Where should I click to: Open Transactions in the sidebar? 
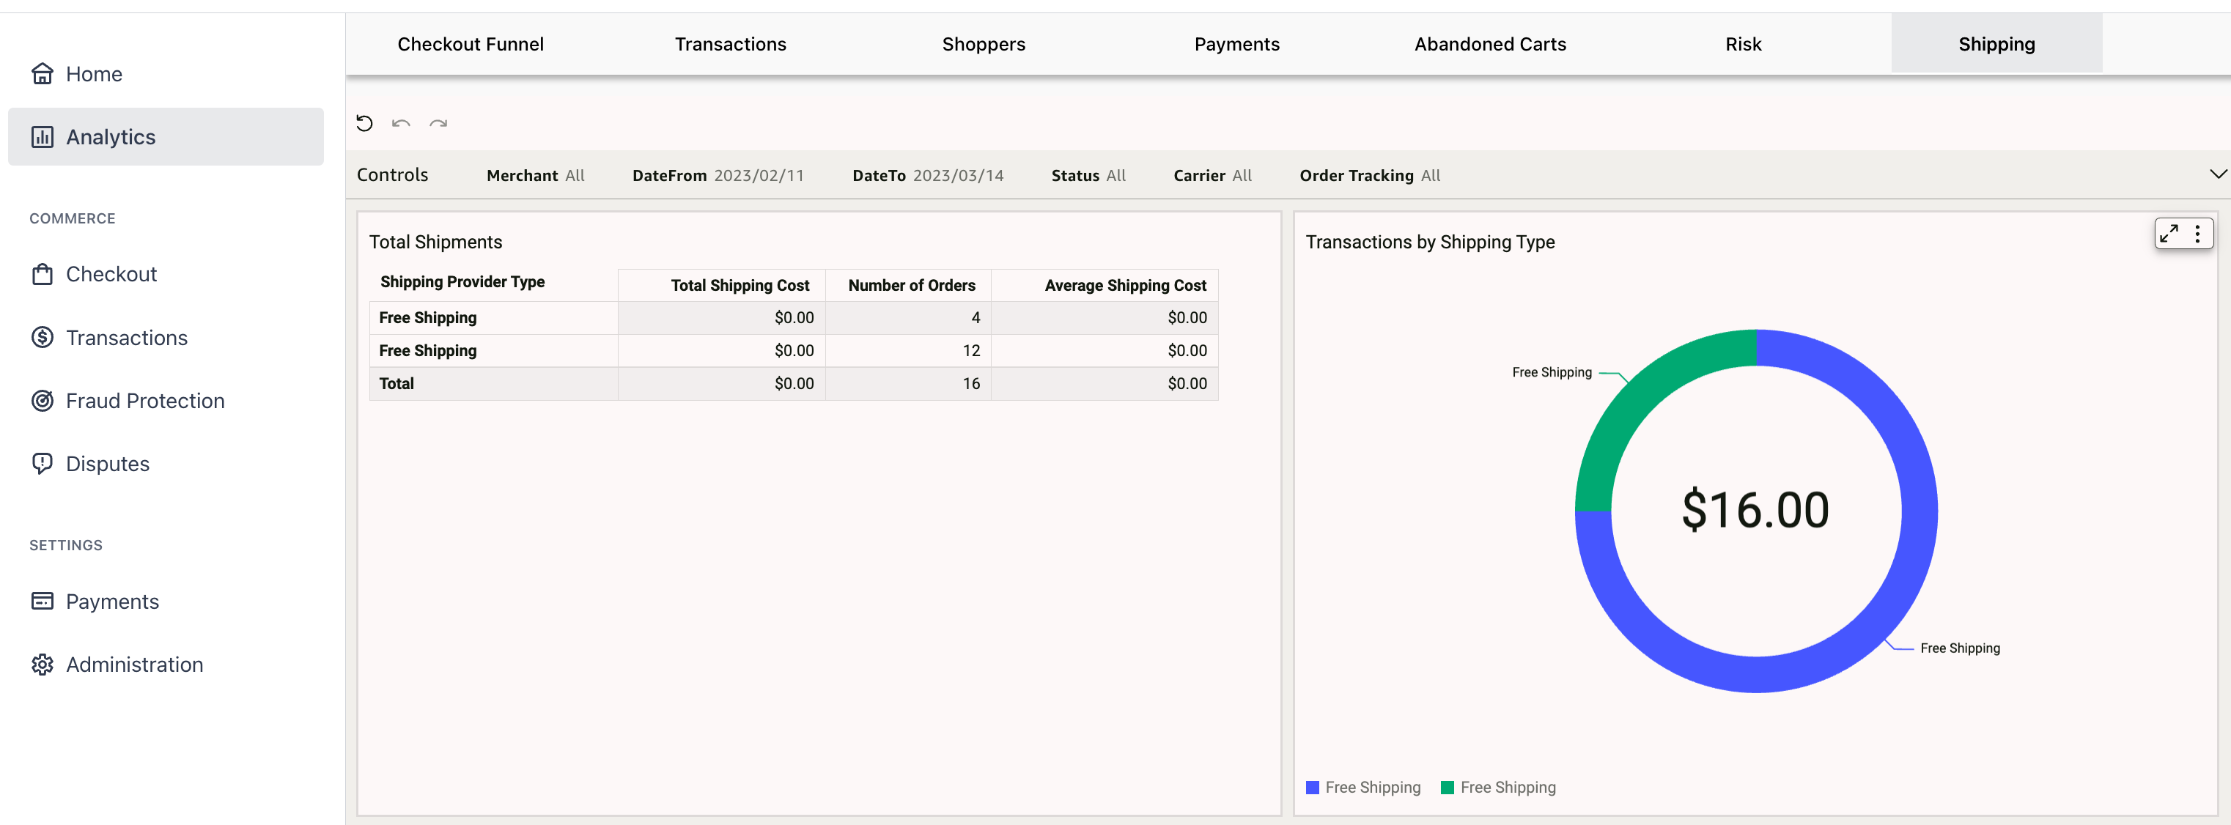(x=166, y=338)
